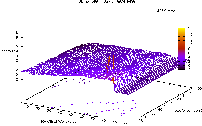Click the 16 tick on the intensity axis
This screenshot has height=126, width=202.
click(16, 37)
